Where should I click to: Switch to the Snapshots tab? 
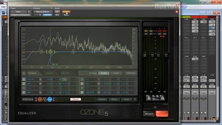(49, 73)
